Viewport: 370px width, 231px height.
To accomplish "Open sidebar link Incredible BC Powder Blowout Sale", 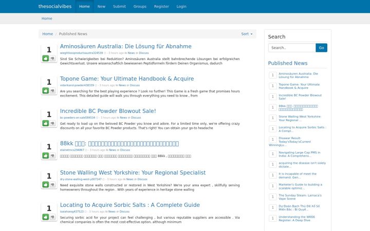I will pyautogui.click(x=300, y=97).
